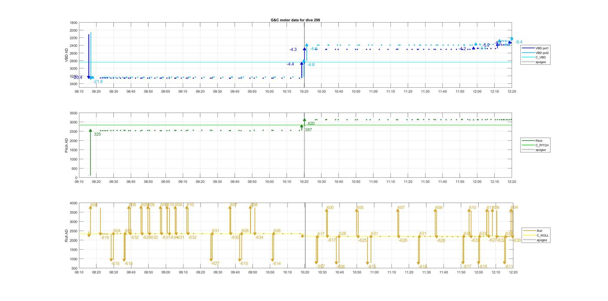Image resolution: width=608 pixels, height=301 pixels.
Task: Click "apogee" in the VBD plot legend
Action: pos(534,62)
